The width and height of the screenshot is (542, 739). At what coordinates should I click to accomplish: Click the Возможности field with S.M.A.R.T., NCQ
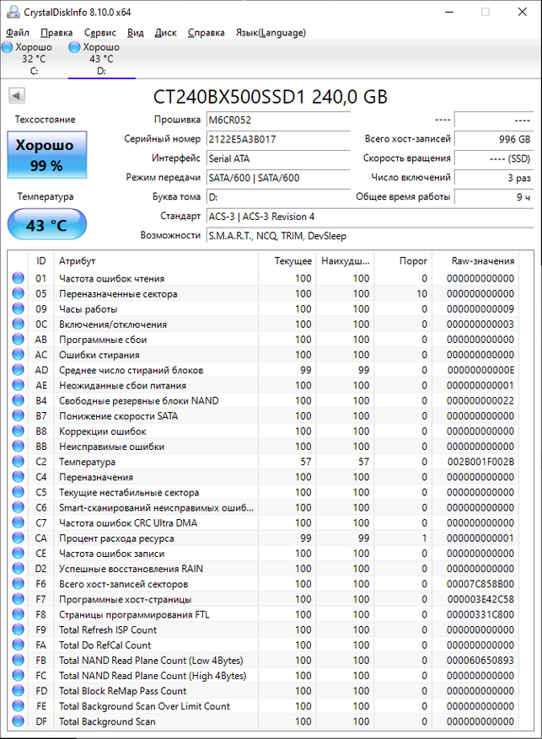(370, 236)
